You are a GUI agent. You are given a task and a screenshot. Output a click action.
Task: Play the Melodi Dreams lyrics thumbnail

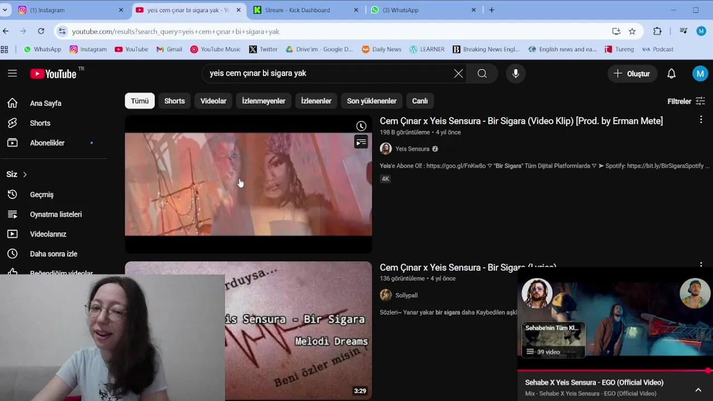tap(299, 331)
